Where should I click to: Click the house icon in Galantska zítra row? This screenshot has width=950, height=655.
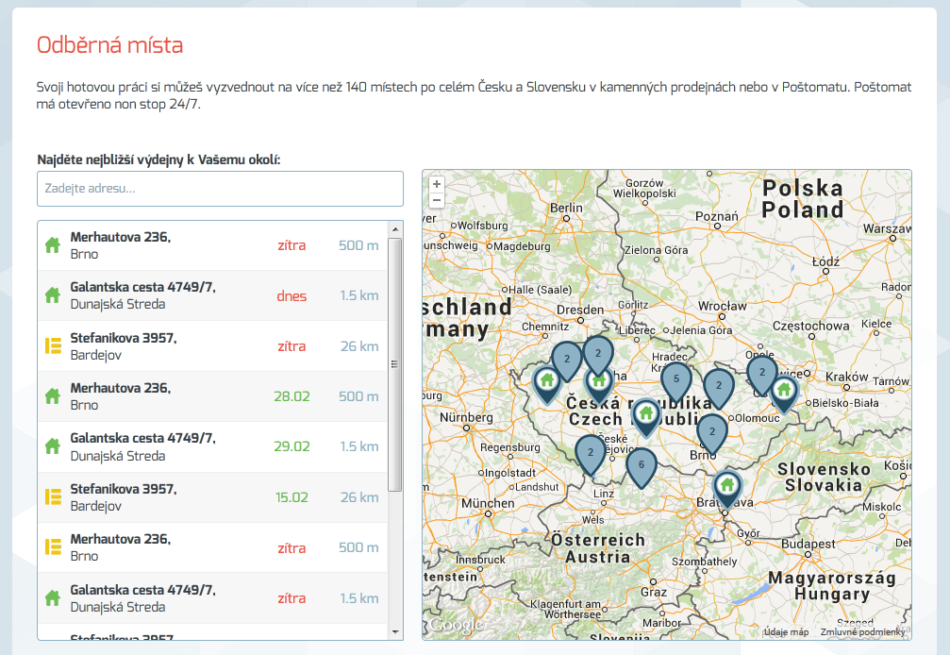pos(53,598)
